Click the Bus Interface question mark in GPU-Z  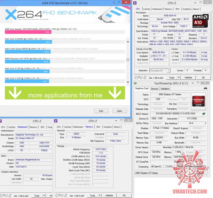tap(205, 123)
